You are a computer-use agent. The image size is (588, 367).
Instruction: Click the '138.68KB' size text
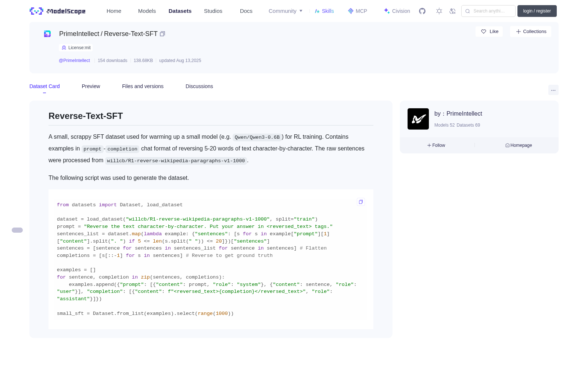coord(143,61)
